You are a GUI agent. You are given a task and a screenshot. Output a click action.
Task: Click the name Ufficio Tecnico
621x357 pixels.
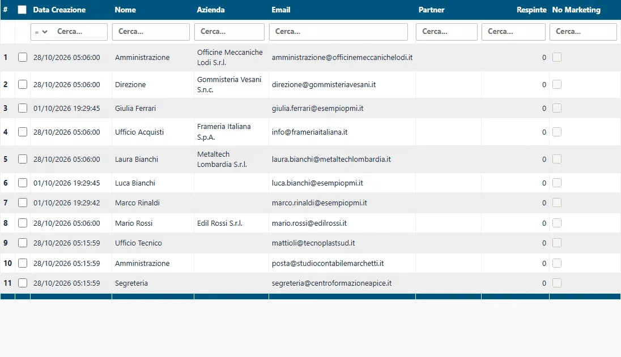(139, 243)
